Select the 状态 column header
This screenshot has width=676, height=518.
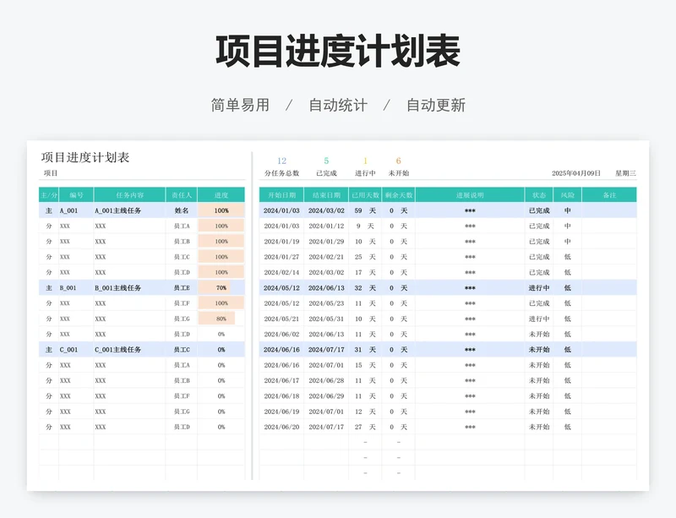(539, 195)
